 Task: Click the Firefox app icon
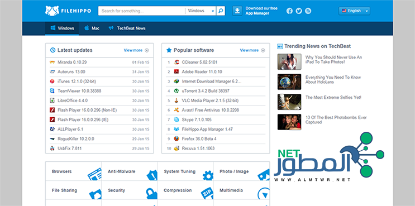pos(177,138)
